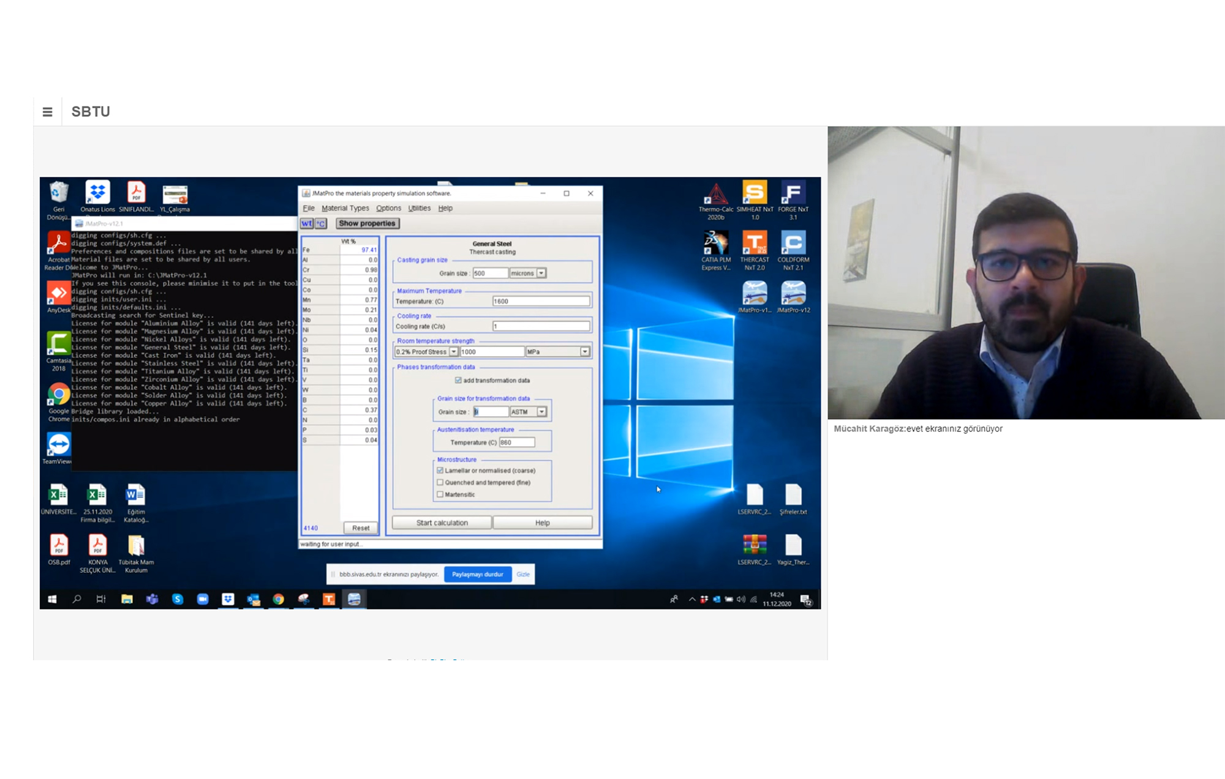Click Paylaşmayı durdur stop sharing button
The image size is (1225, 779).
[x=477, y=574]
